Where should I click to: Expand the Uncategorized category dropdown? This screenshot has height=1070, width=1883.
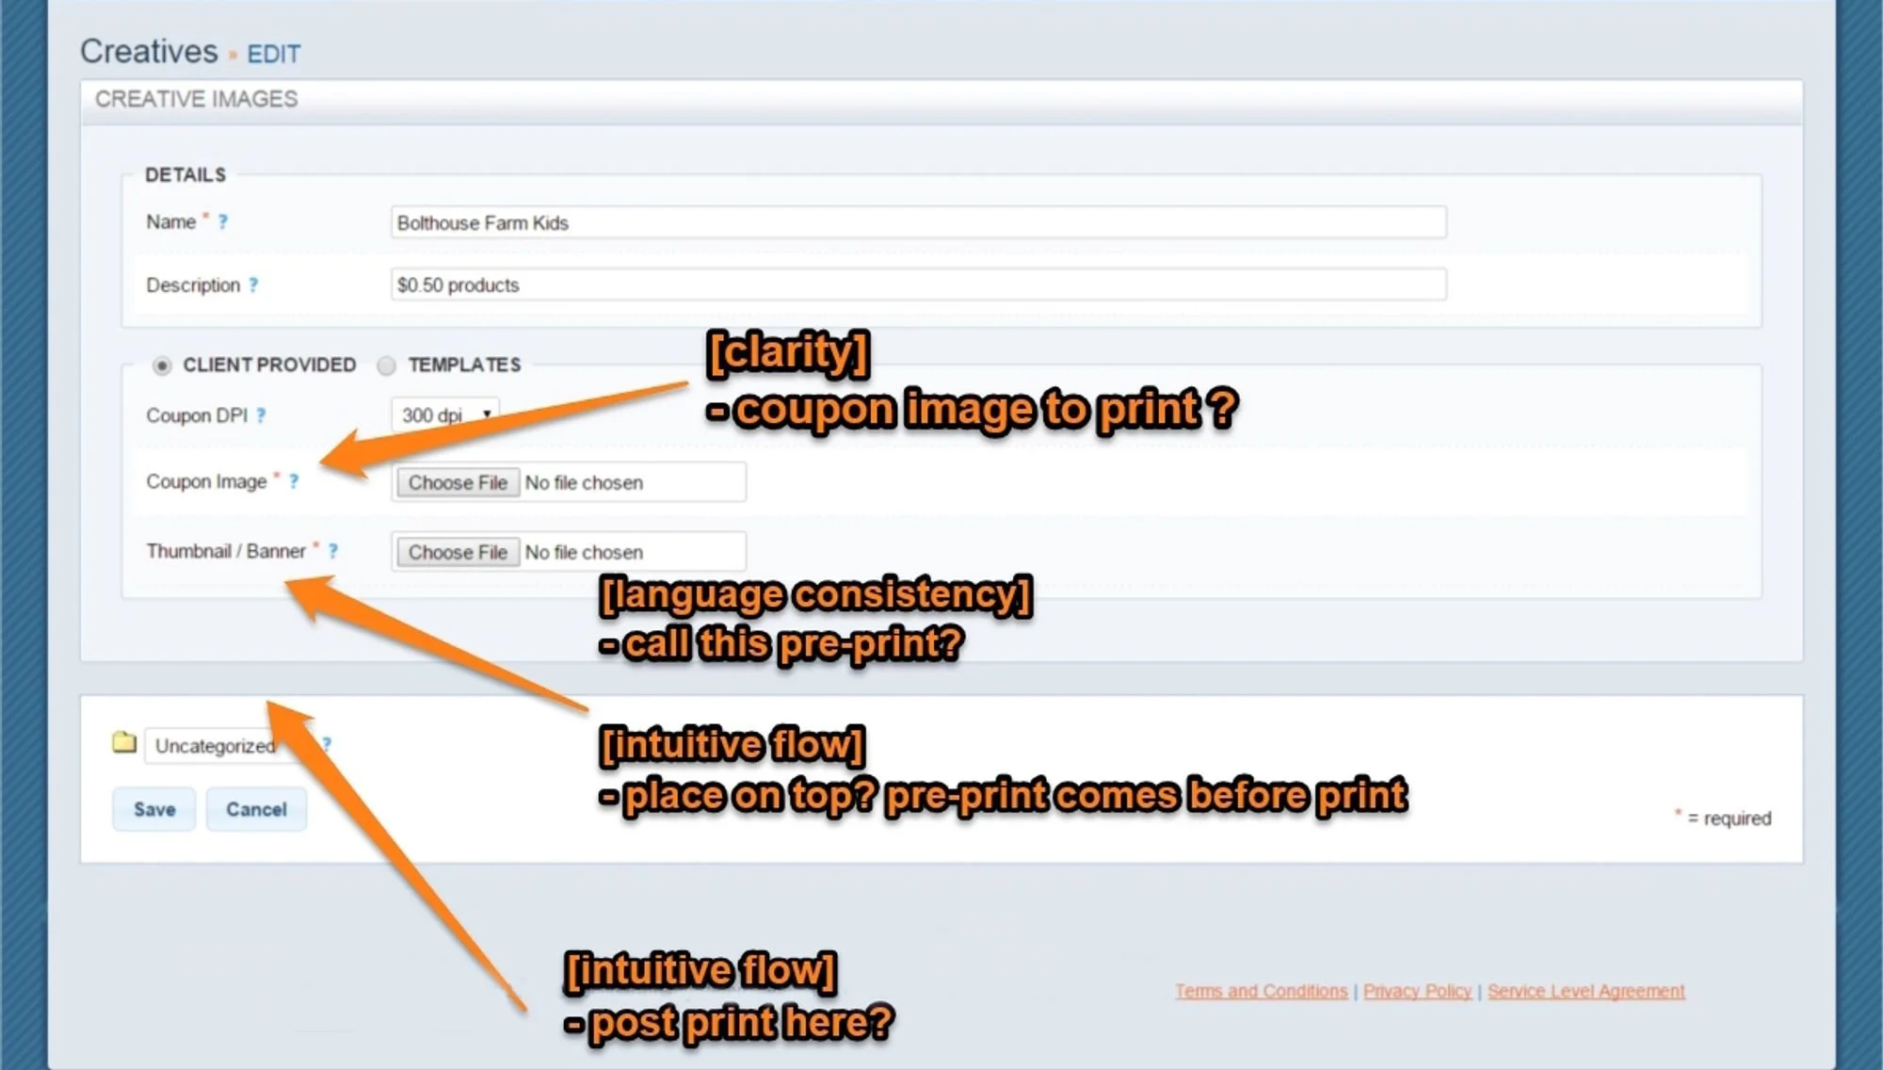click(x=217, y=746)
